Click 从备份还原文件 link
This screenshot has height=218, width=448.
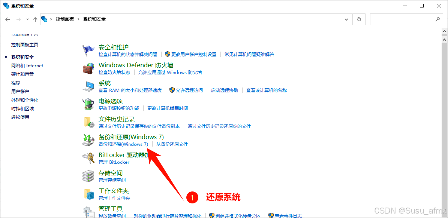(172, 144)
